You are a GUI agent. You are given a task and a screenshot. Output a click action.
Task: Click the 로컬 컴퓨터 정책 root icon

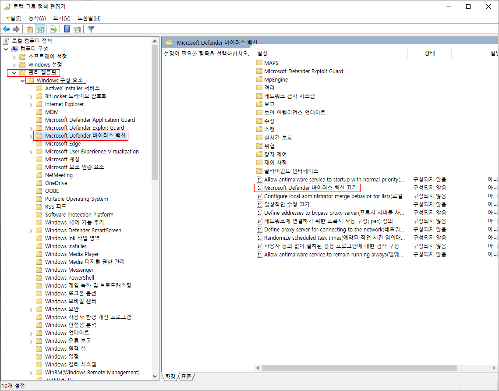pos(6,41)
